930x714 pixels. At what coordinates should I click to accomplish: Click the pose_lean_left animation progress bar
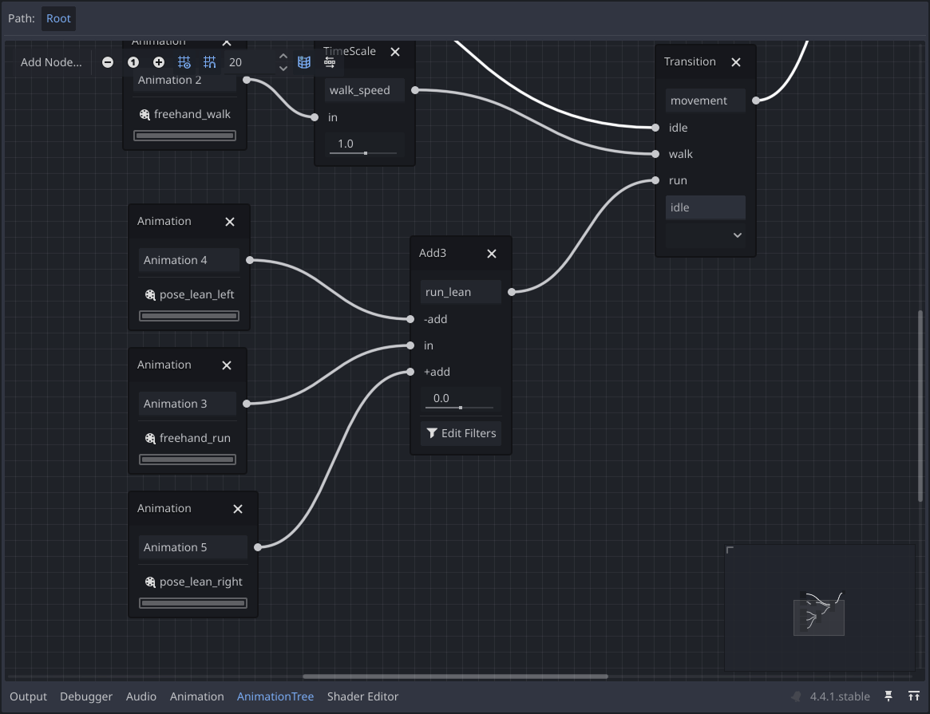pyautogui.click(x=189, y=316)
